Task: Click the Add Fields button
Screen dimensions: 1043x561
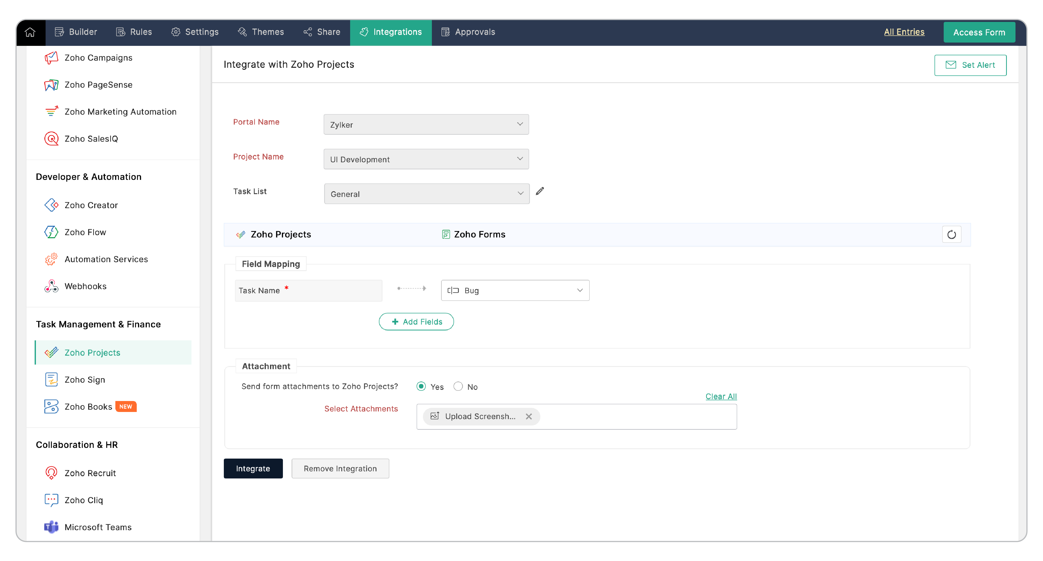Action: [x=416, y=322]
